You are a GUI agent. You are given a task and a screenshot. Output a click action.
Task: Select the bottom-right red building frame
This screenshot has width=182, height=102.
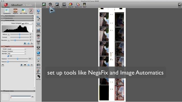tap(119, 93)
